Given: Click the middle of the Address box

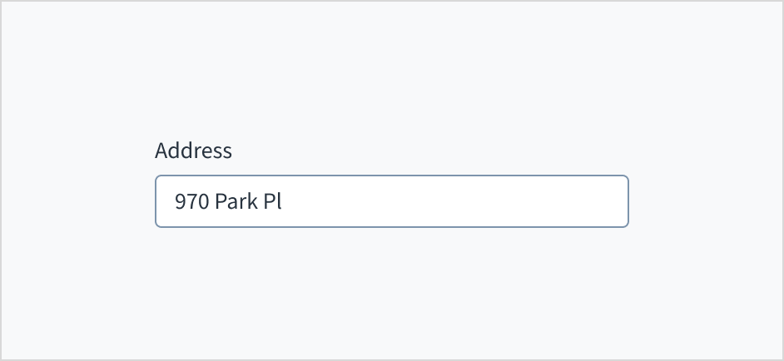Looking at the screenshot, I should (x=391, y=201).
